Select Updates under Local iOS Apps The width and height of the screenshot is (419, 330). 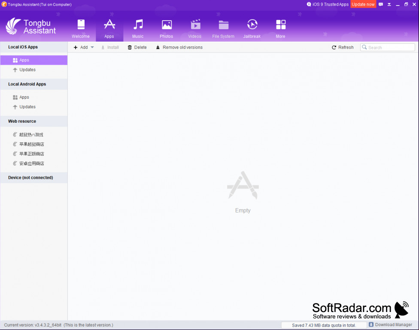point(33,70)
